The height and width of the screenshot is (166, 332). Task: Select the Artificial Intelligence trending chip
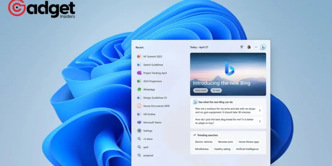click(247, 149)
